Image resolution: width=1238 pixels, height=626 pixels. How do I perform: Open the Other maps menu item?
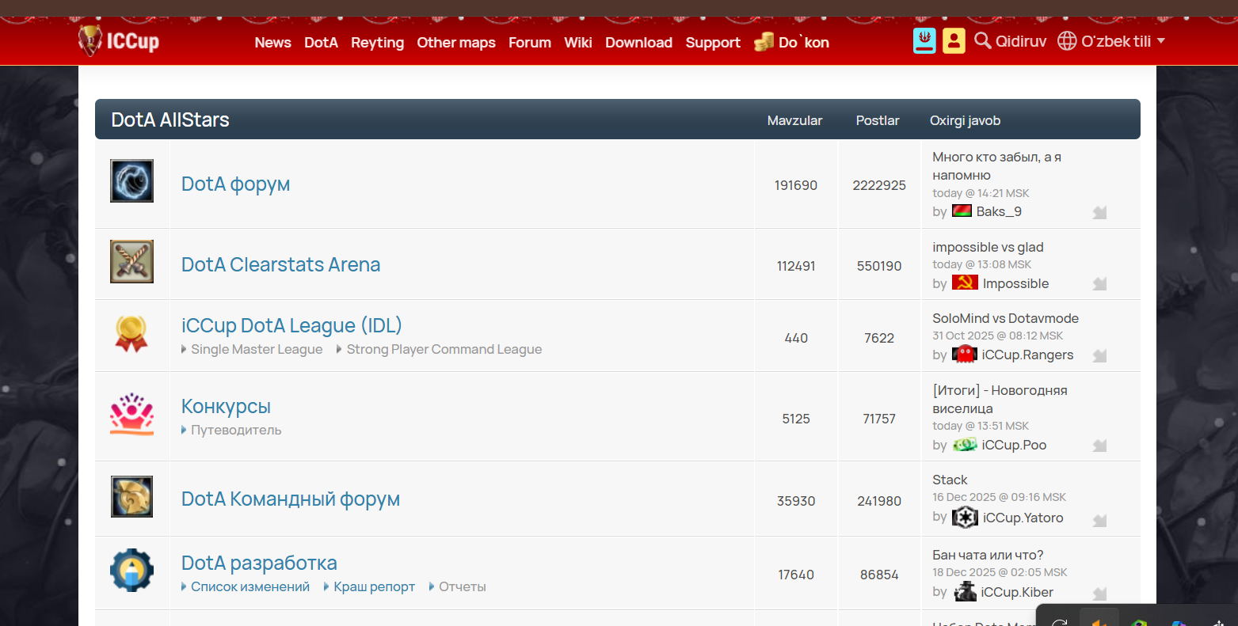(456, 43)
